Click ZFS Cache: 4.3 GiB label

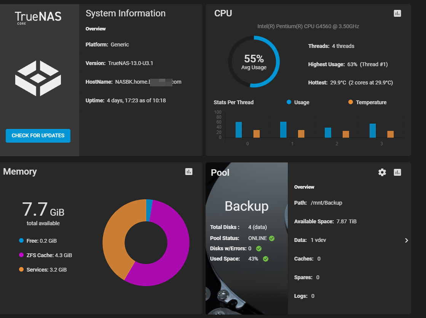pos(49,255)
